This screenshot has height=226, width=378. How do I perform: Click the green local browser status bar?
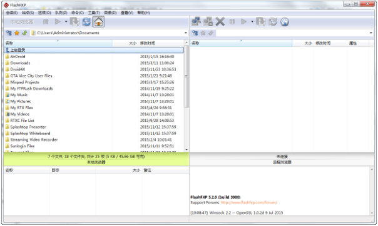click(96, 159)
